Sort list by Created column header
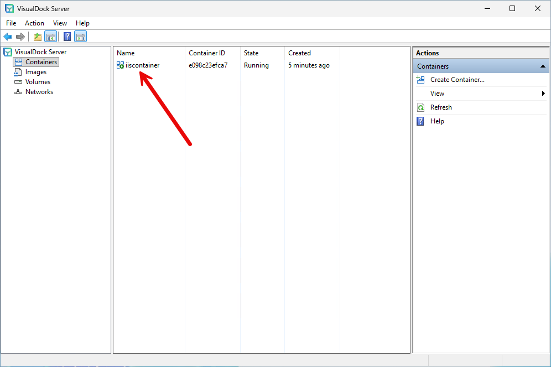Image resolution: width=551 pixels, height=367 pixels. pos(312,53)
